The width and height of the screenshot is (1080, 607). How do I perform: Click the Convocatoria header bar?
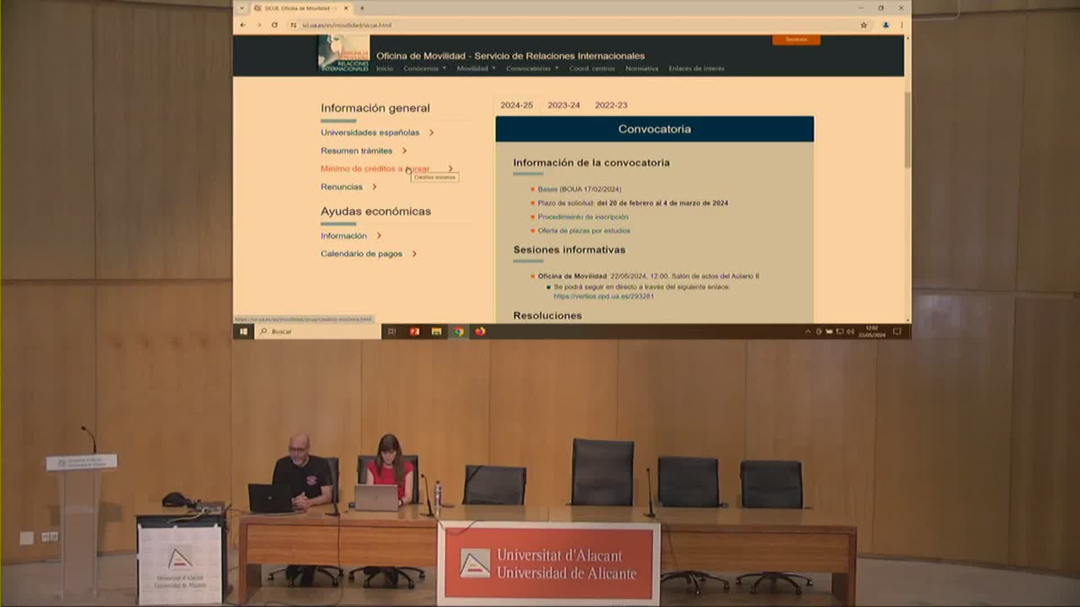(655, 129)
